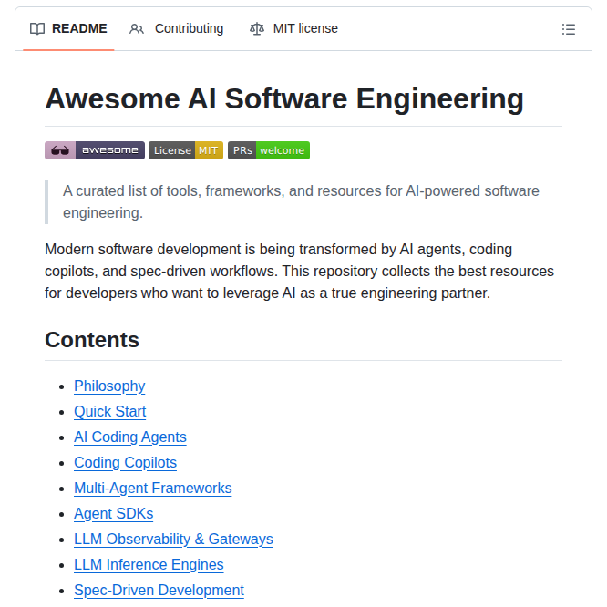Click the Contents heading
This screenshot has width=607, height=607.
click(92, 340)
